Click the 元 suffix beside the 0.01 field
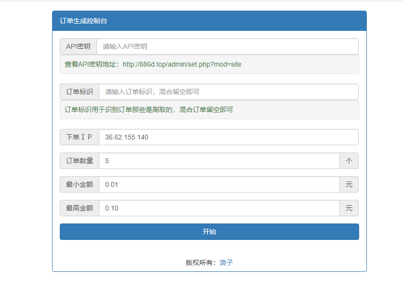 349,184
